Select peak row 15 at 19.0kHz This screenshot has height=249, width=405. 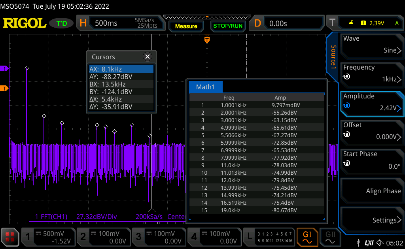pos(257,210)
